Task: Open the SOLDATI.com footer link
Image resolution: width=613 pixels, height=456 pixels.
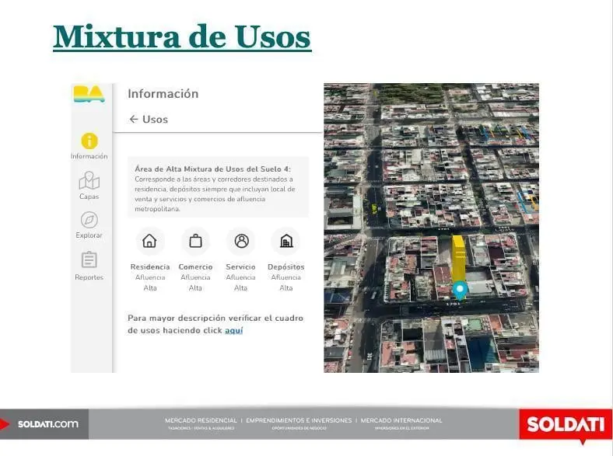Action: coord(48,424)
